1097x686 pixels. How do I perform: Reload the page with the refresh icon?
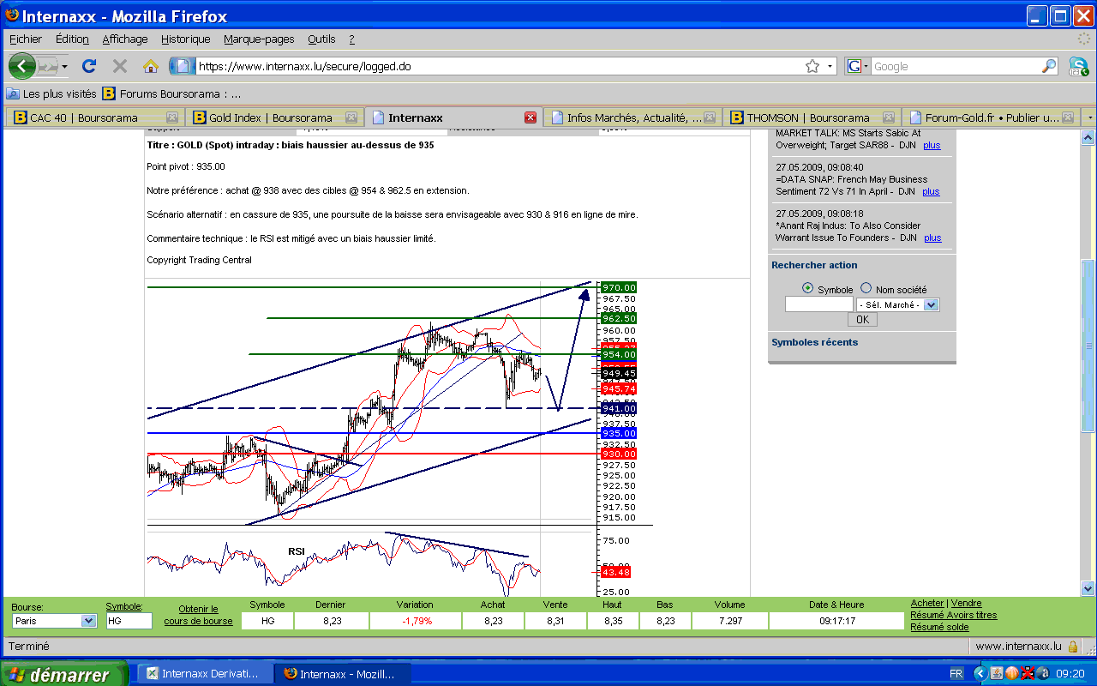88,66
